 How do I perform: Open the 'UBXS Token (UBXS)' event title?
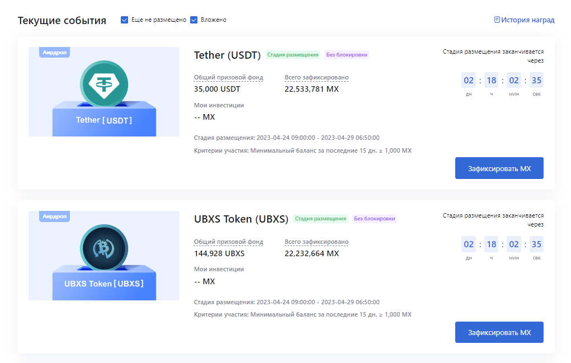tap(241, 219)
